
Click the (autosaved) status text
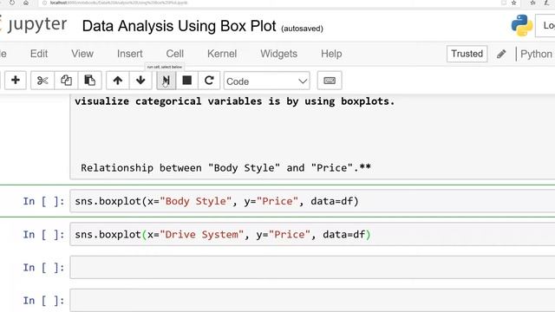(x=302, y=29)
